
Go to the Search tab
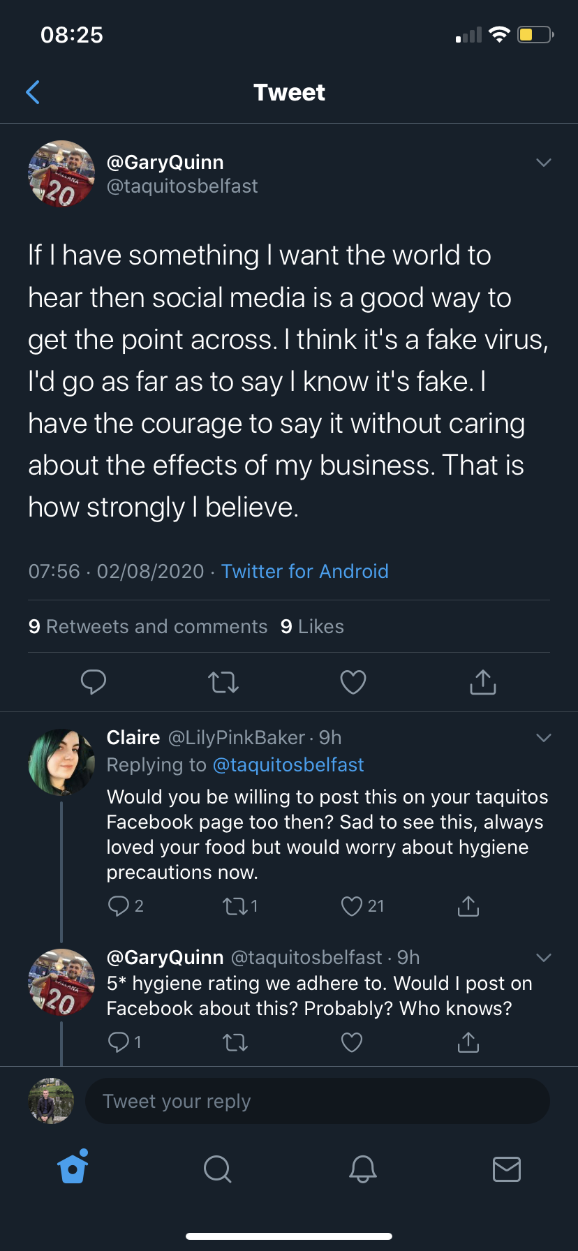[x=217, y=1168]
